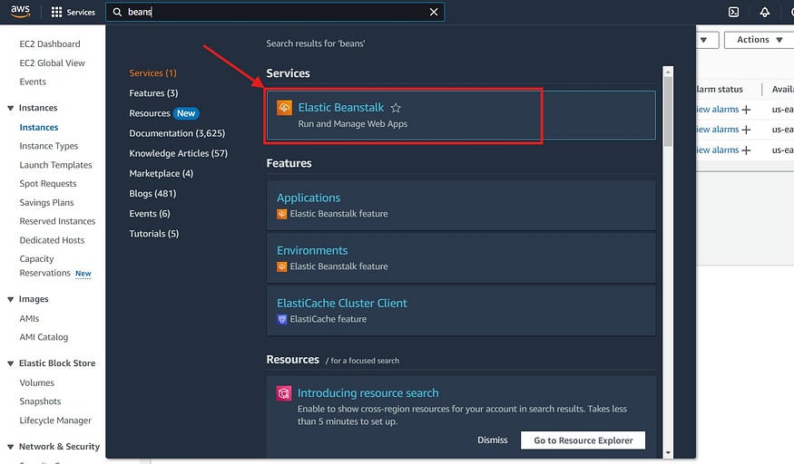The image size is (794, 464).
Task: Open Spot Requests
Action: pos(47,184)
